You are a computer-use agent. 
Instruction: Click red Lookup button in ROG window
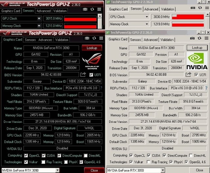click(x=92, y=48)
